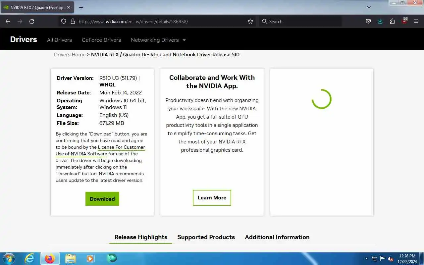
Task: Select the text R510 U3 (511.79)
Action: [118, 78]
